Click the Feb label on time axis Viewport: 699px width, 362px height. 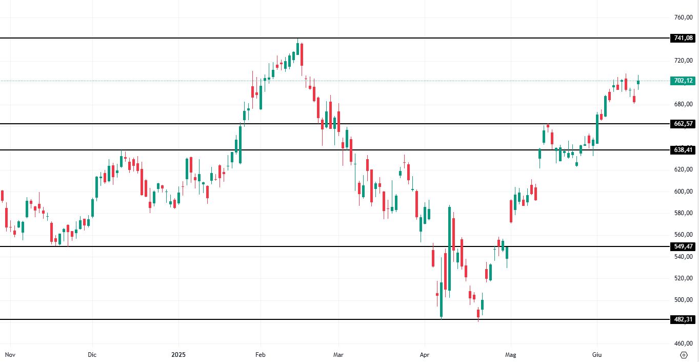coord(260,355)
